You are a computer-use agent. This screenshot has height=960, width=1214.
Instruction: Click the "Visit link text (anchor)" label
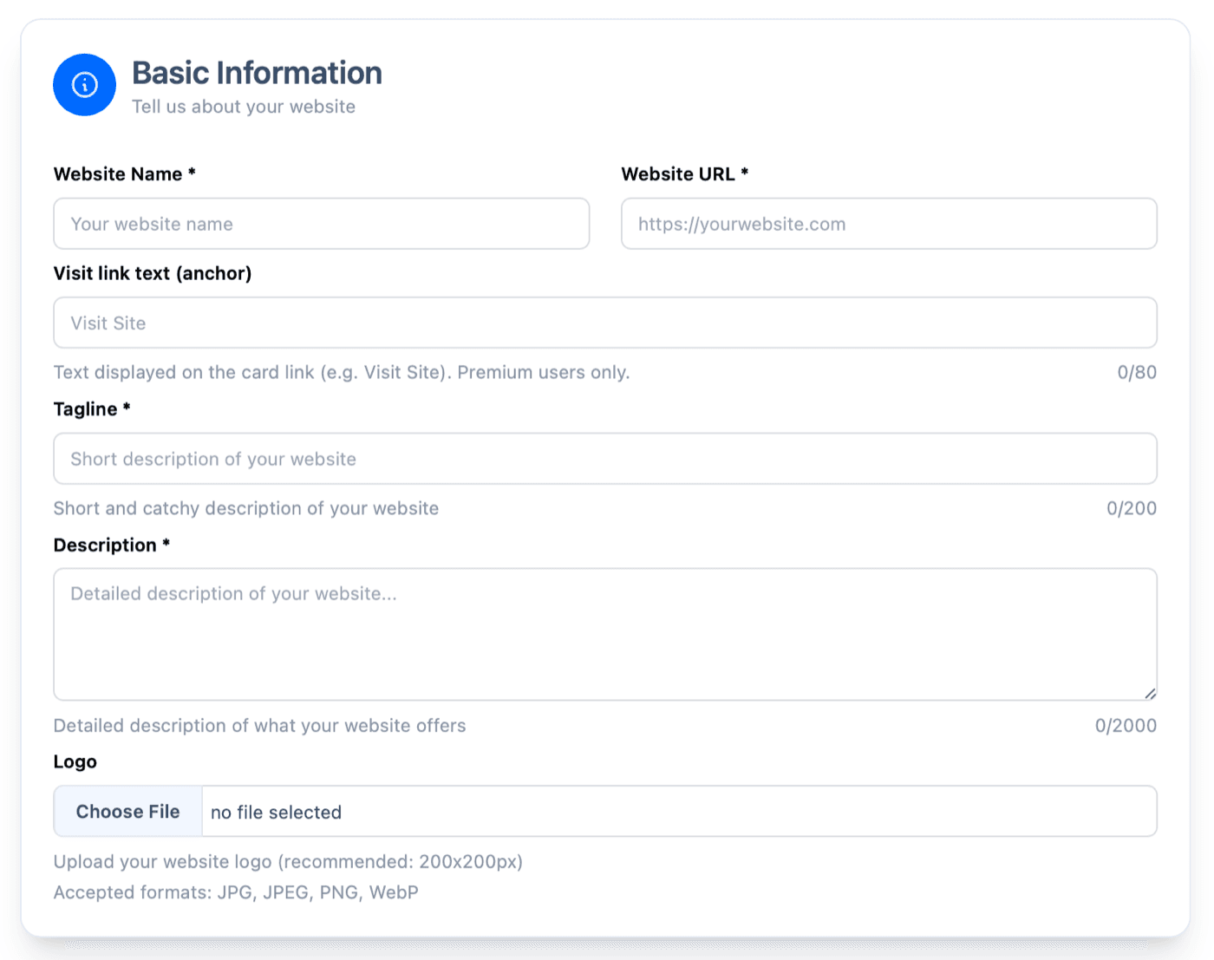pos(153,273)
